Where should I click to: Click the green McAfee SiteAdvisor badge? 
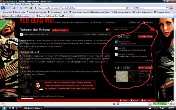point(160,104)
